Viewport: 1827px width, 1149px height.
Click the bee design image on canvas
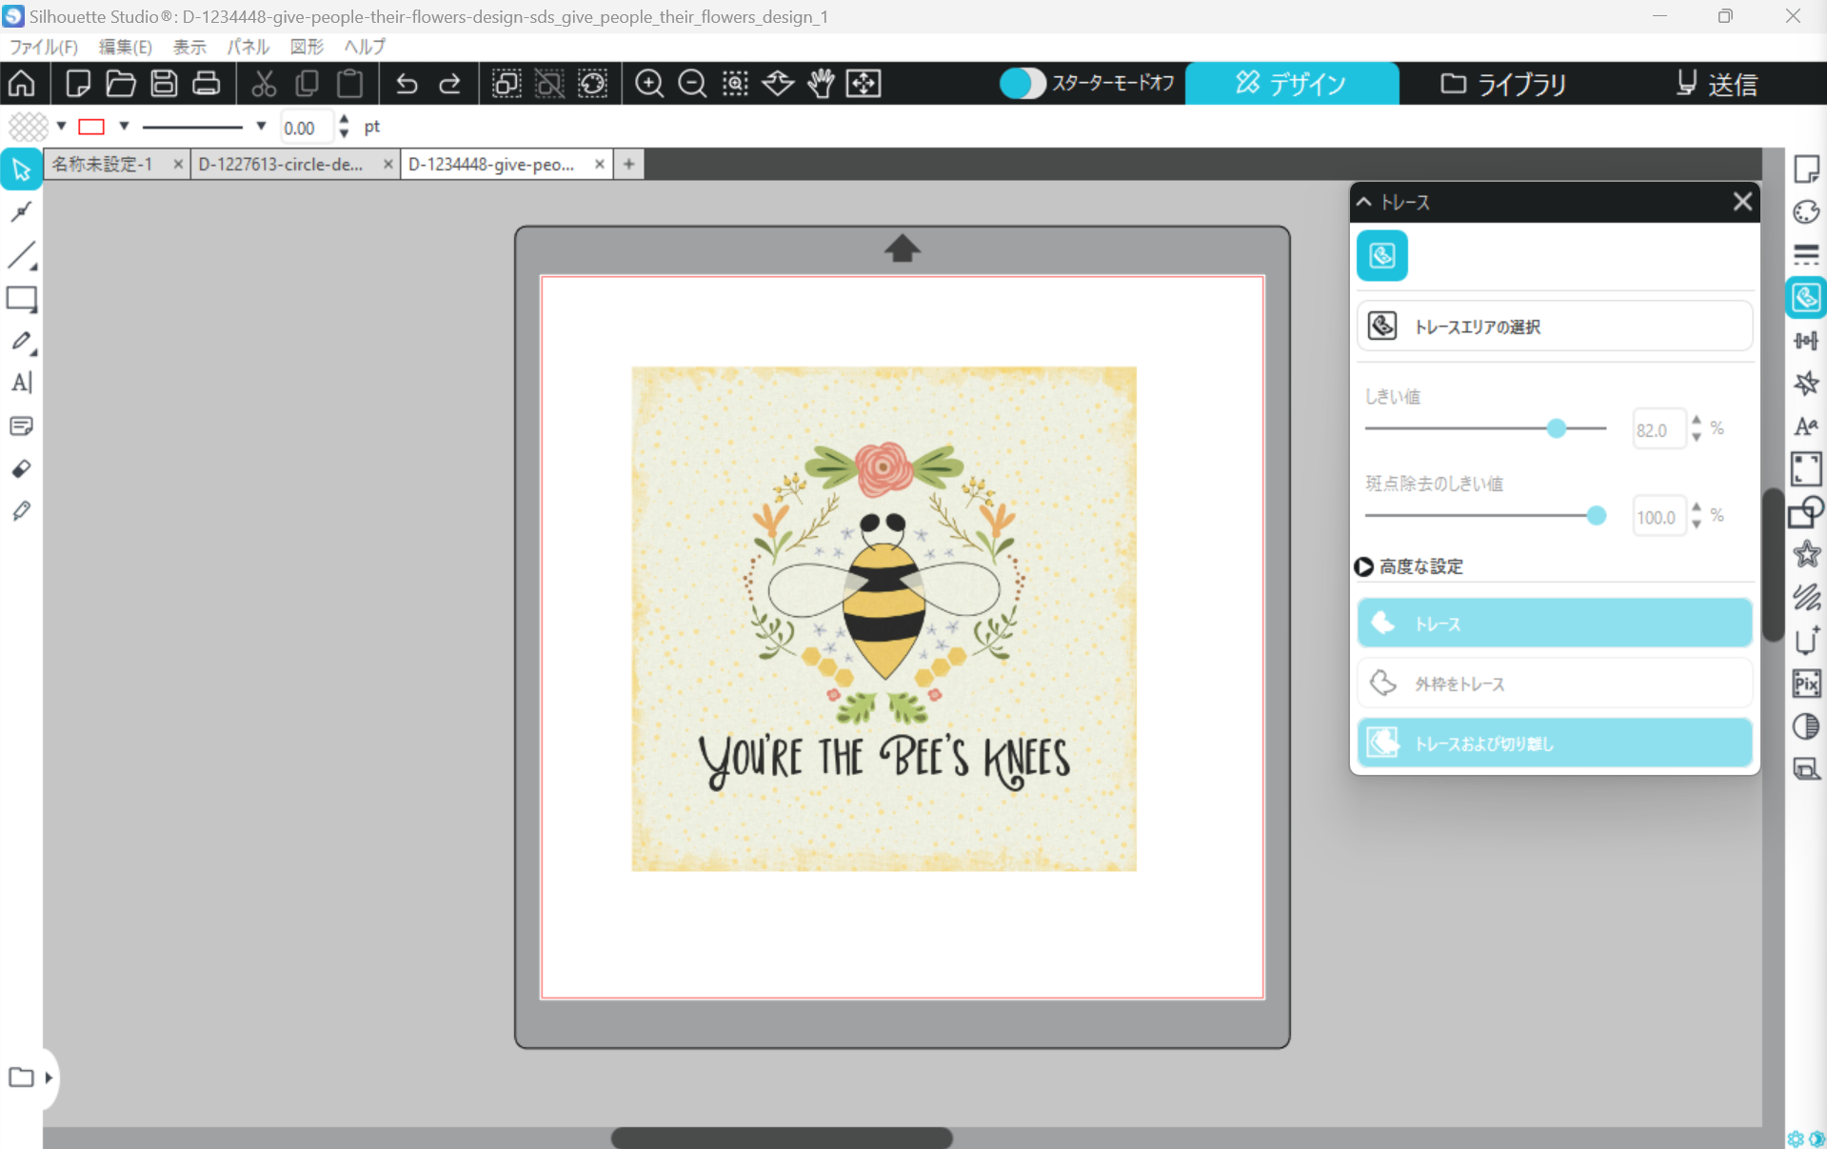884,619
